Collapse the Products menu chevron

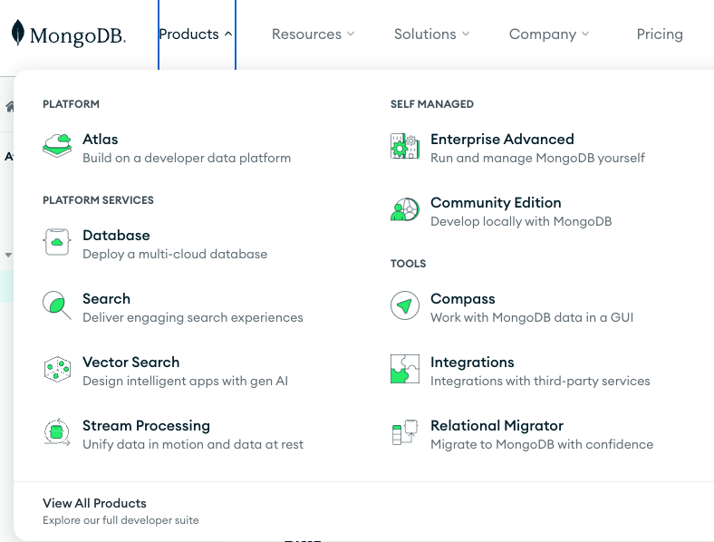tap(228, 34)
